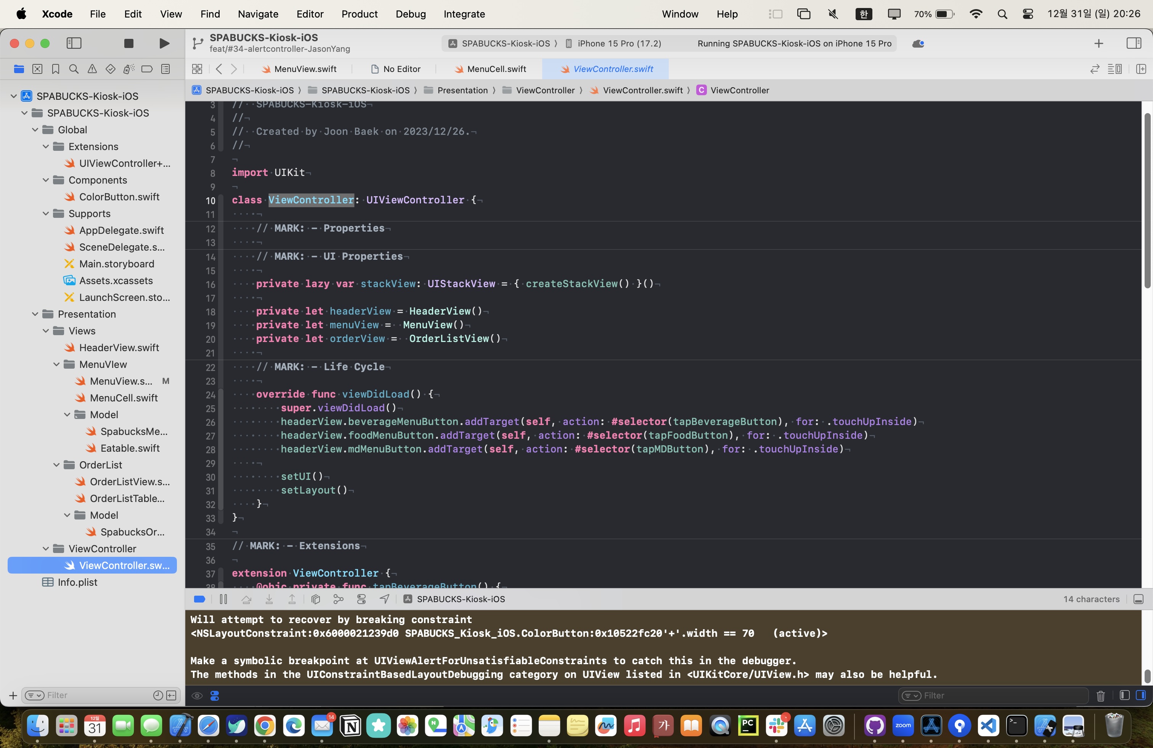
Task: Open the Issue navigator warning icon
Action: tap(92, 69)
